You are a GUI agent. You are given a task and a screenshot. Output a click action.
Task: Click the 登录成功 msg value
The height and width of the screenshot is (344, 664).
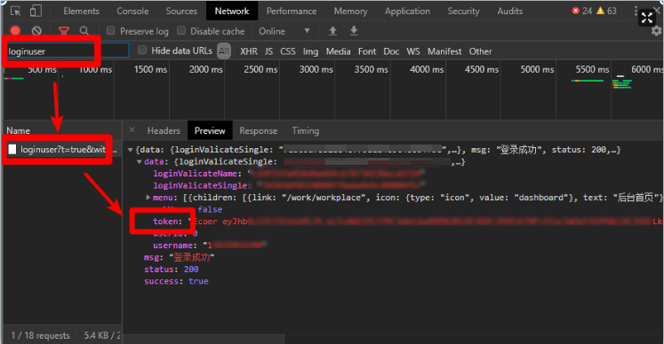pyautogui.click(x=192, y=257)
